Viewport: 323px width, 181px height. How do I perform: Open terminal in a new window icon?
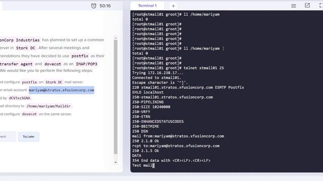(307, 6)
